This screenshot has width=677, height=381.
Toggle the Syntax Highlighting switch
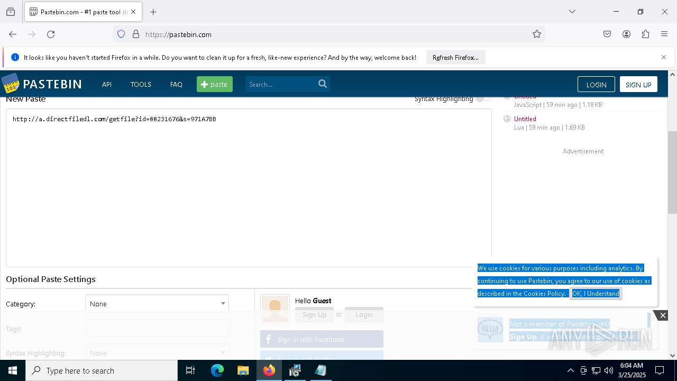click(483, 98)
